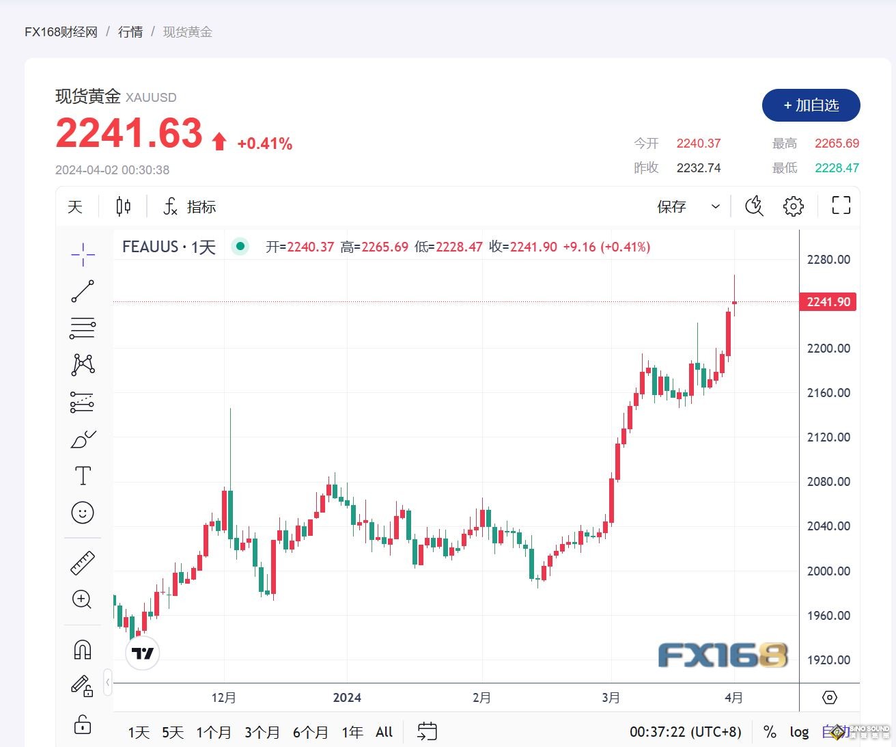Open the 天 interval selector
Viewport: 896px width, 747px height.
(x=75, y=206)
